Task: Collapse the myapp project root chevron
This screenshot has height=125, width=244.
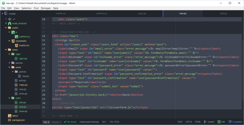Action: tap(2, 14)
